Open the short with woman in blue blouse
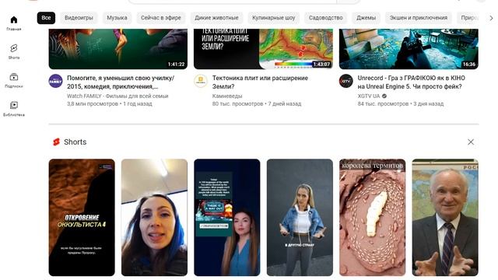The image size is (498, 280). (227, 218)
